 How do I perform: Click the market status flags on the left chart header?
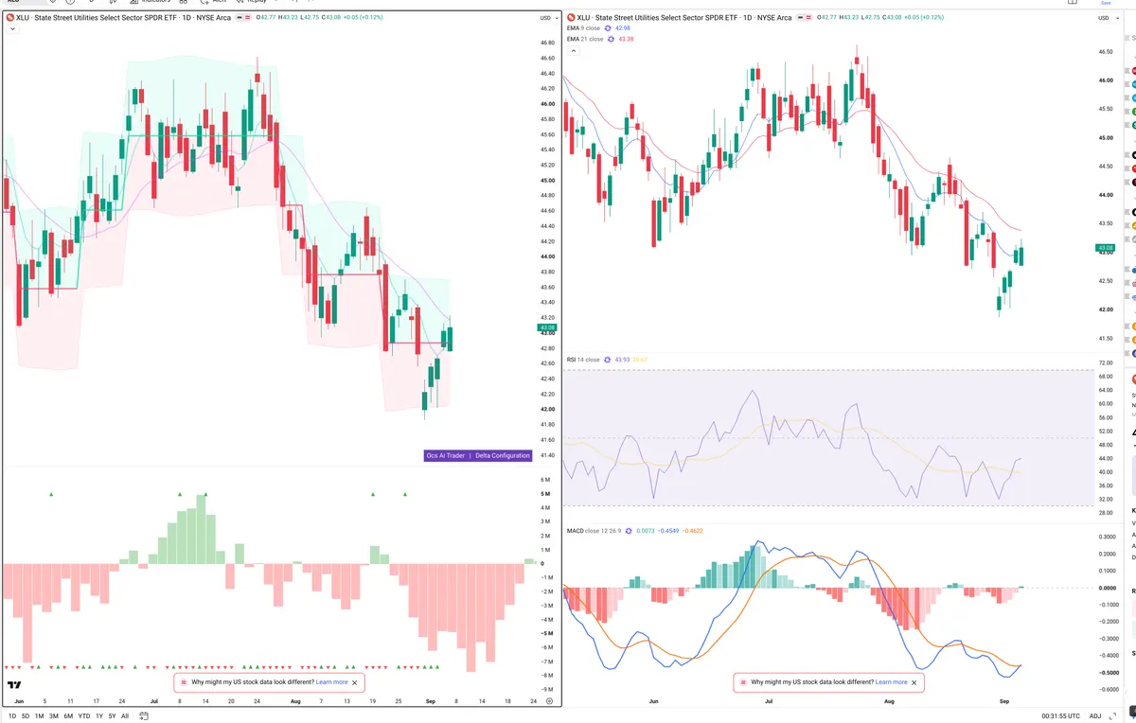[242, 18]
